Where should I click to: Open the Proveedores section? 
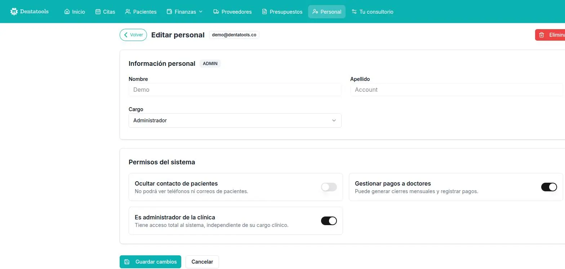(x=232, y=12)
